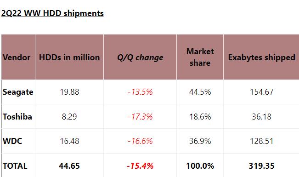Click the 'HDDs in million' header cell

69,57
